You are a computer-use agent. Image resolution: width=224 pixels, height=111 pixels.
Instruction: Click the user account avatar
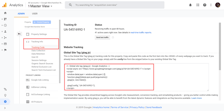coord(218,5)
